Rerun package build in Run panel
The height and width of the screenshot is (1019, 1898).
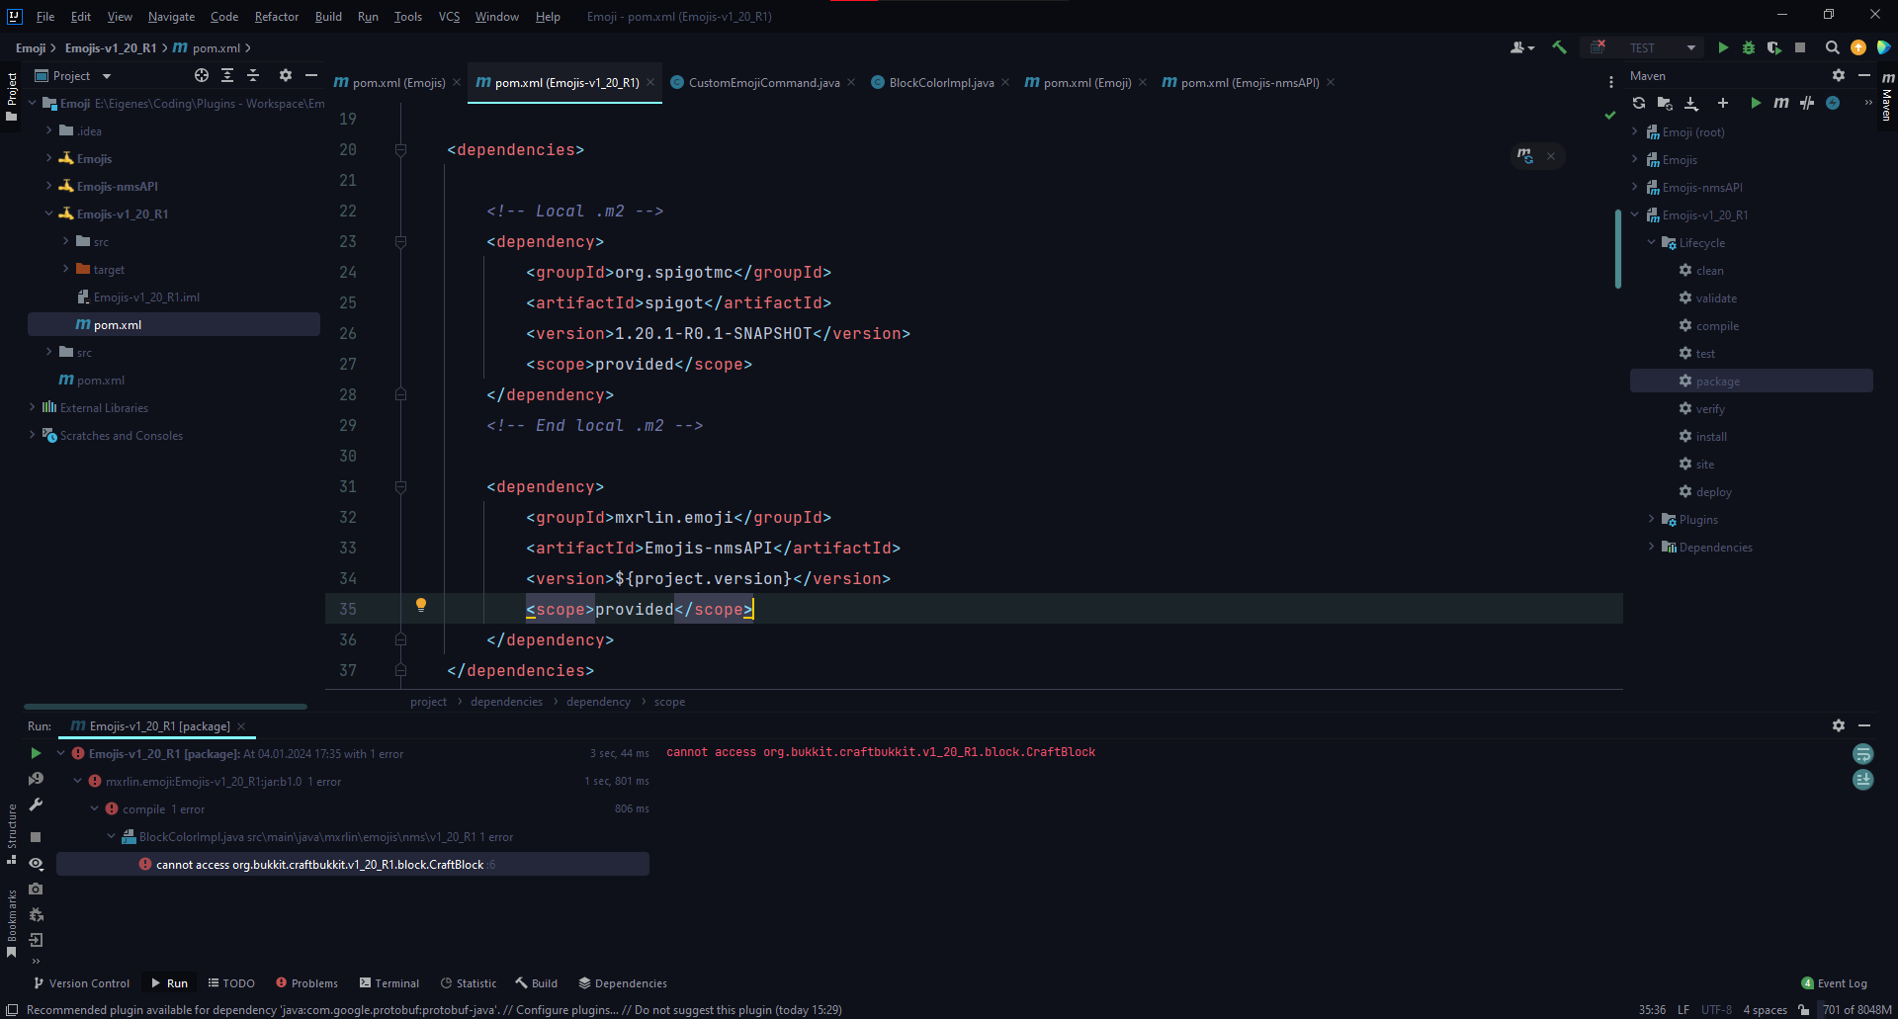tap(36, 753)
